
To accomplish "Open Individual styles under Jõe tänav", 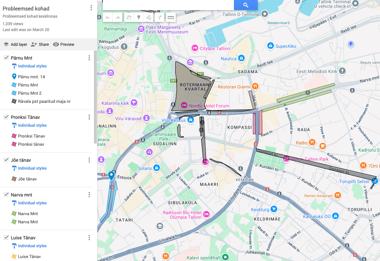I will point(29,168).
